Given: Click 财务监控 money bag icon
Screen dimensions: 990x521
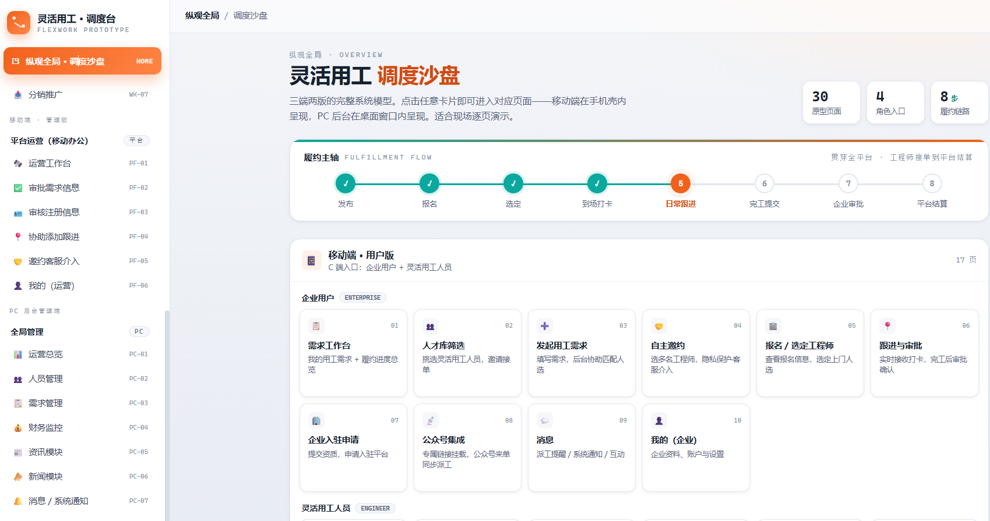Looking at the screenshot, I should pos(18,428).
